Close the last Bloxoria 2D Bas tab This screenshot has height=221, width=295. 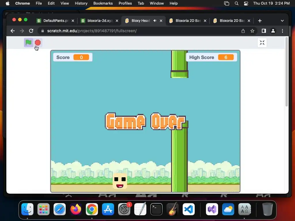coord(249,21)
